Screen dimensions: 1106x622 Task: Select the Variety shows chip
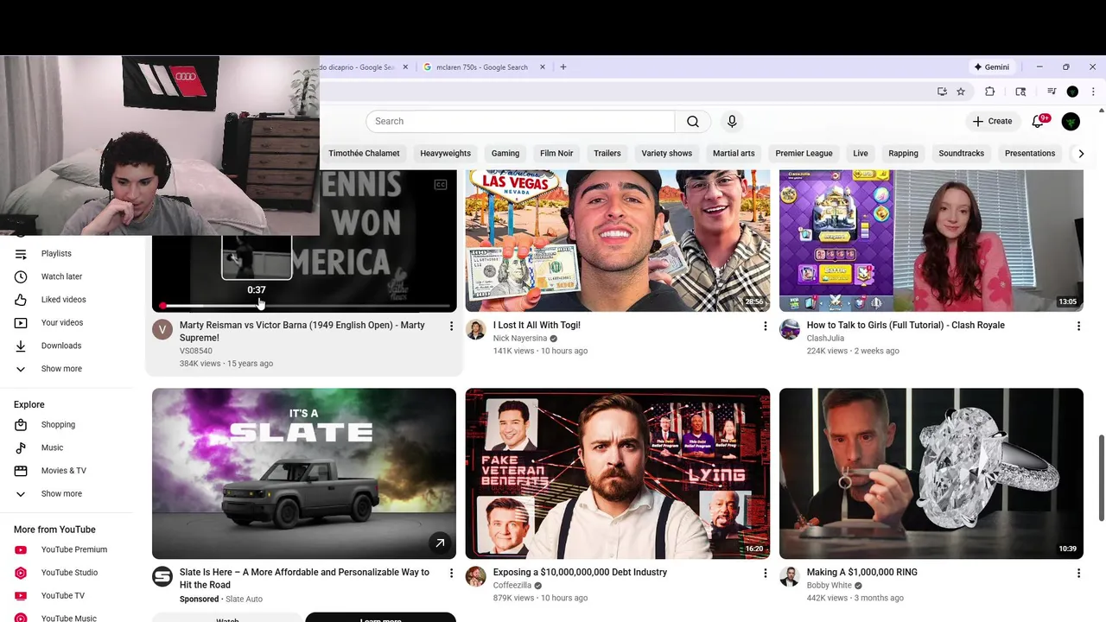coord(667,154)
